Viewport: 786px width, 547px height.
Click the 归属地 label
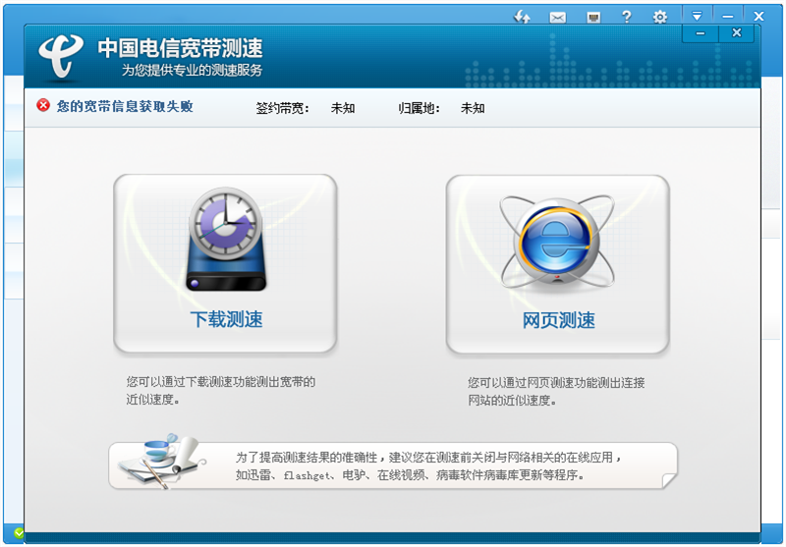coord(420,108)
